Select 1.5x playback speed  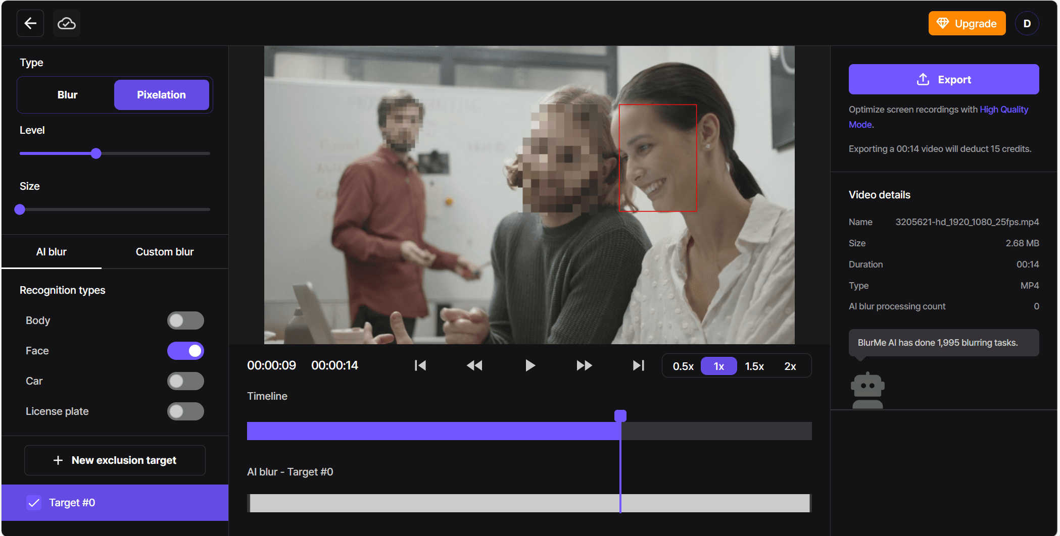click(754, 366)
